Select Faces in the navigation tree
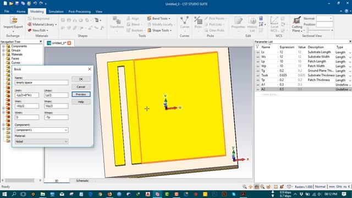The width and height of the screenshot is (352, 198). 15,58
